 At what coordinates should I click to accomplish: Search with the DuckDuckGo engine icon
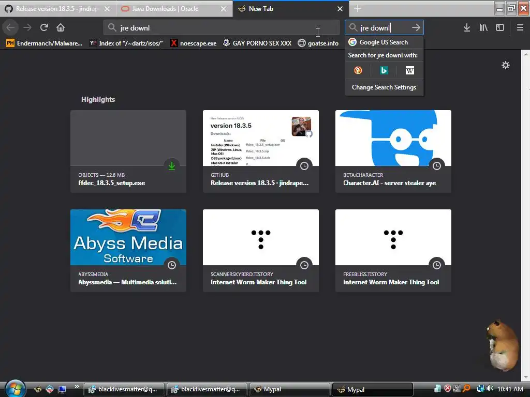[x=358, y=70]
